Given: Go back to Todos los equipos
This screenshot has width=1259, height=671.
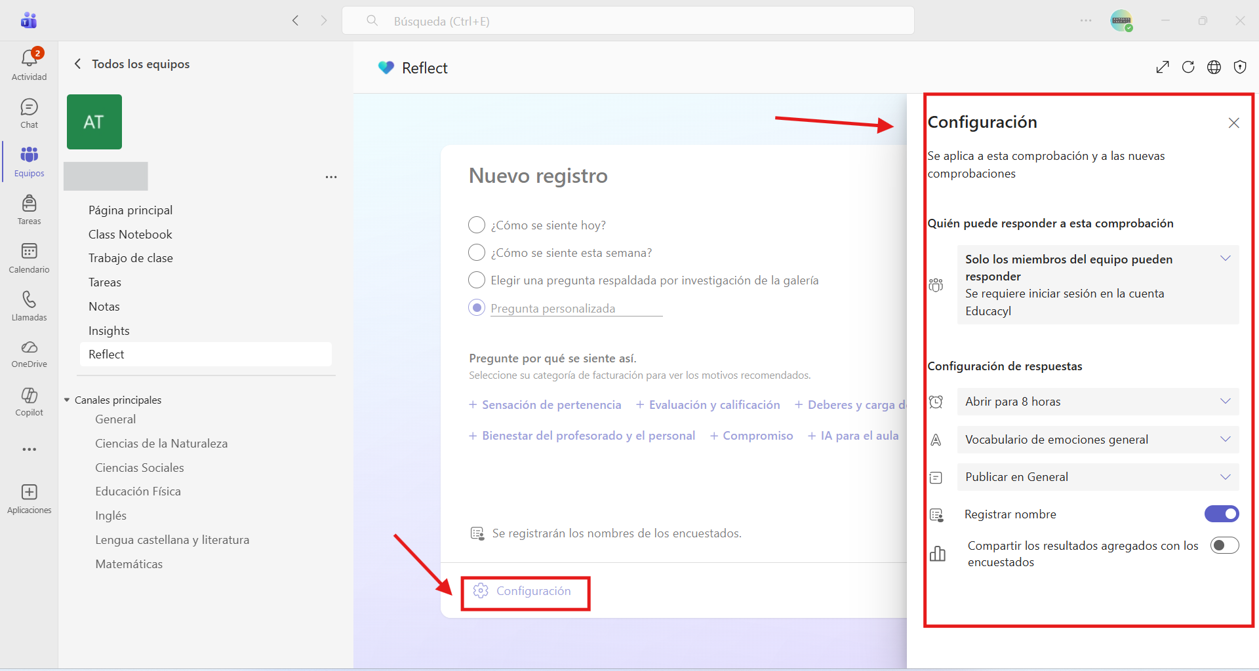Looking at the screenshot, I should (132, 64).
